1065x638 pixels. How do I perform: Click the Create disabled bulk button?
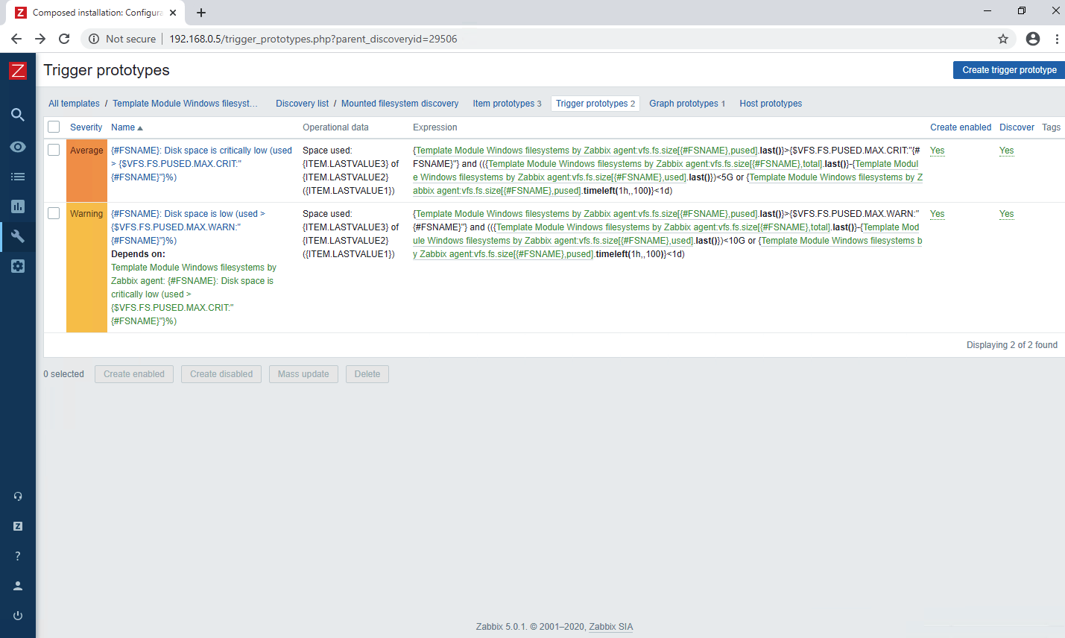click(221, 374)
